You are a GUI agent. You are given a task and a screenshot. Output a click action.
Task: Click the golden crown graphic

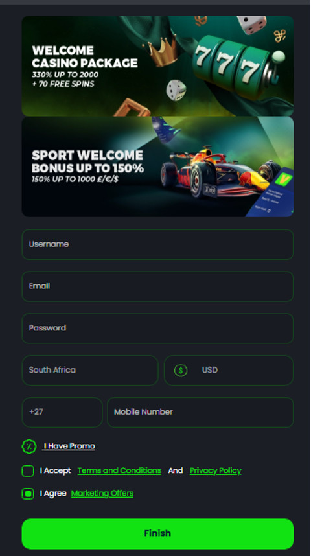tap(160, 52)
